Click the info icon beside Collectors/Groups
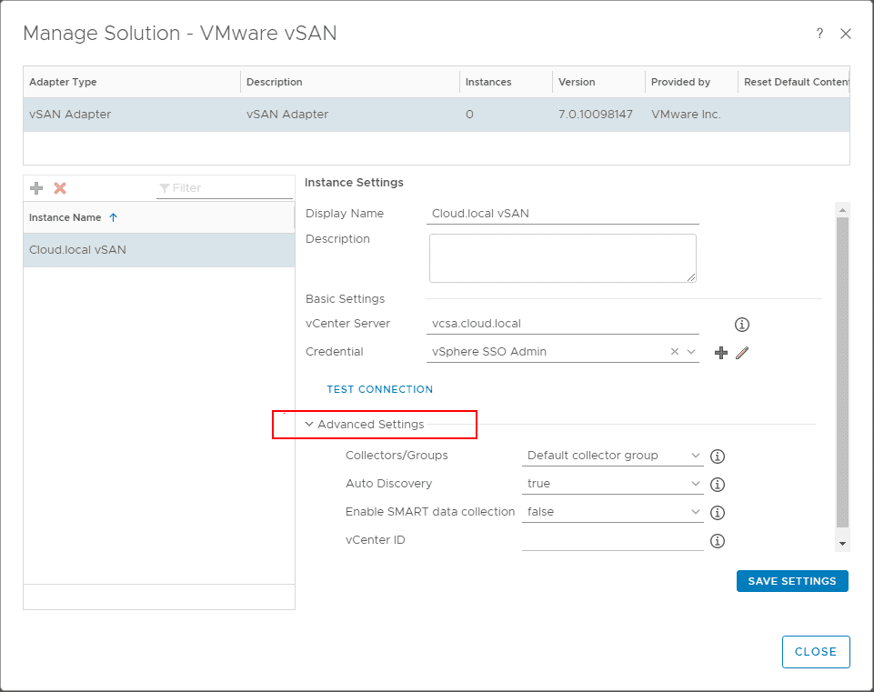874x692 pixels. click(717, 456)
